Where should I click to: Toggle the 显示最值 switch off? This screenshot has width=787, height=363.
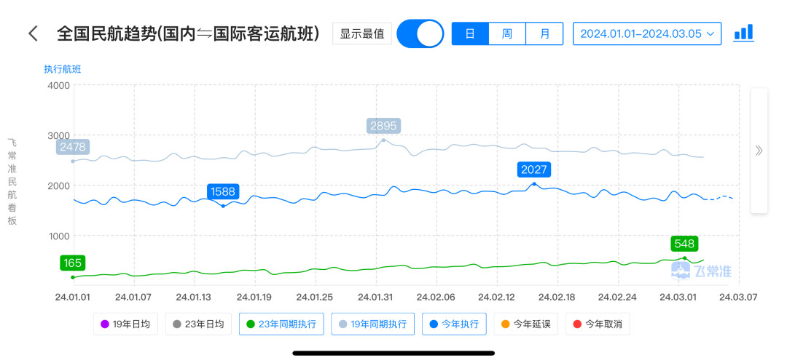point(420,33)
